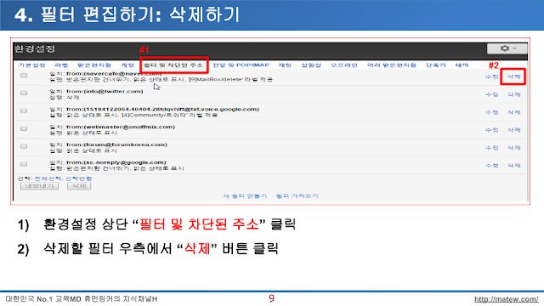
Task: Click 수정 for the navercafe@naver.com filter
Action: (492, 76)
